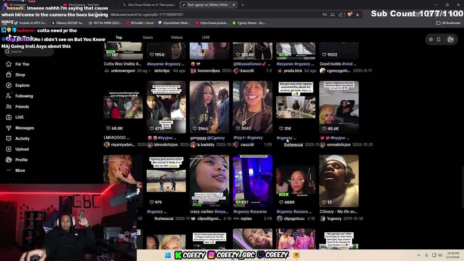Click the browser address bar URL

click(x=147, y=14)
